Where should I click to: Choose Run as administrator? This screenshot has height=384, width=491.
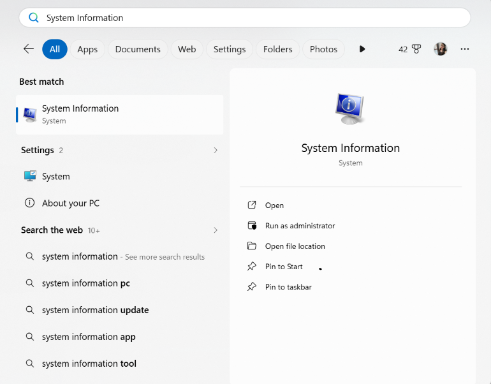coord(300,226)
